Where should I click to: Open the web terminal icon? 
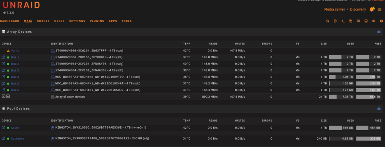pyautogui.click(x=343, y=21)
